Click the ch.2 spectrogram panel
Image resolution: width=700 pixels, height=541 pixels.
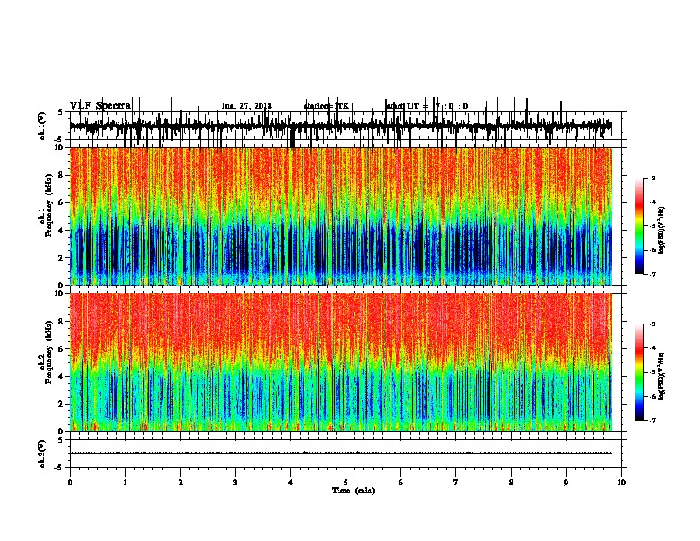(340, 362)
